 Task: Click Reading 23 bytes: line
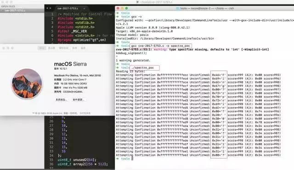pos(130,71)
